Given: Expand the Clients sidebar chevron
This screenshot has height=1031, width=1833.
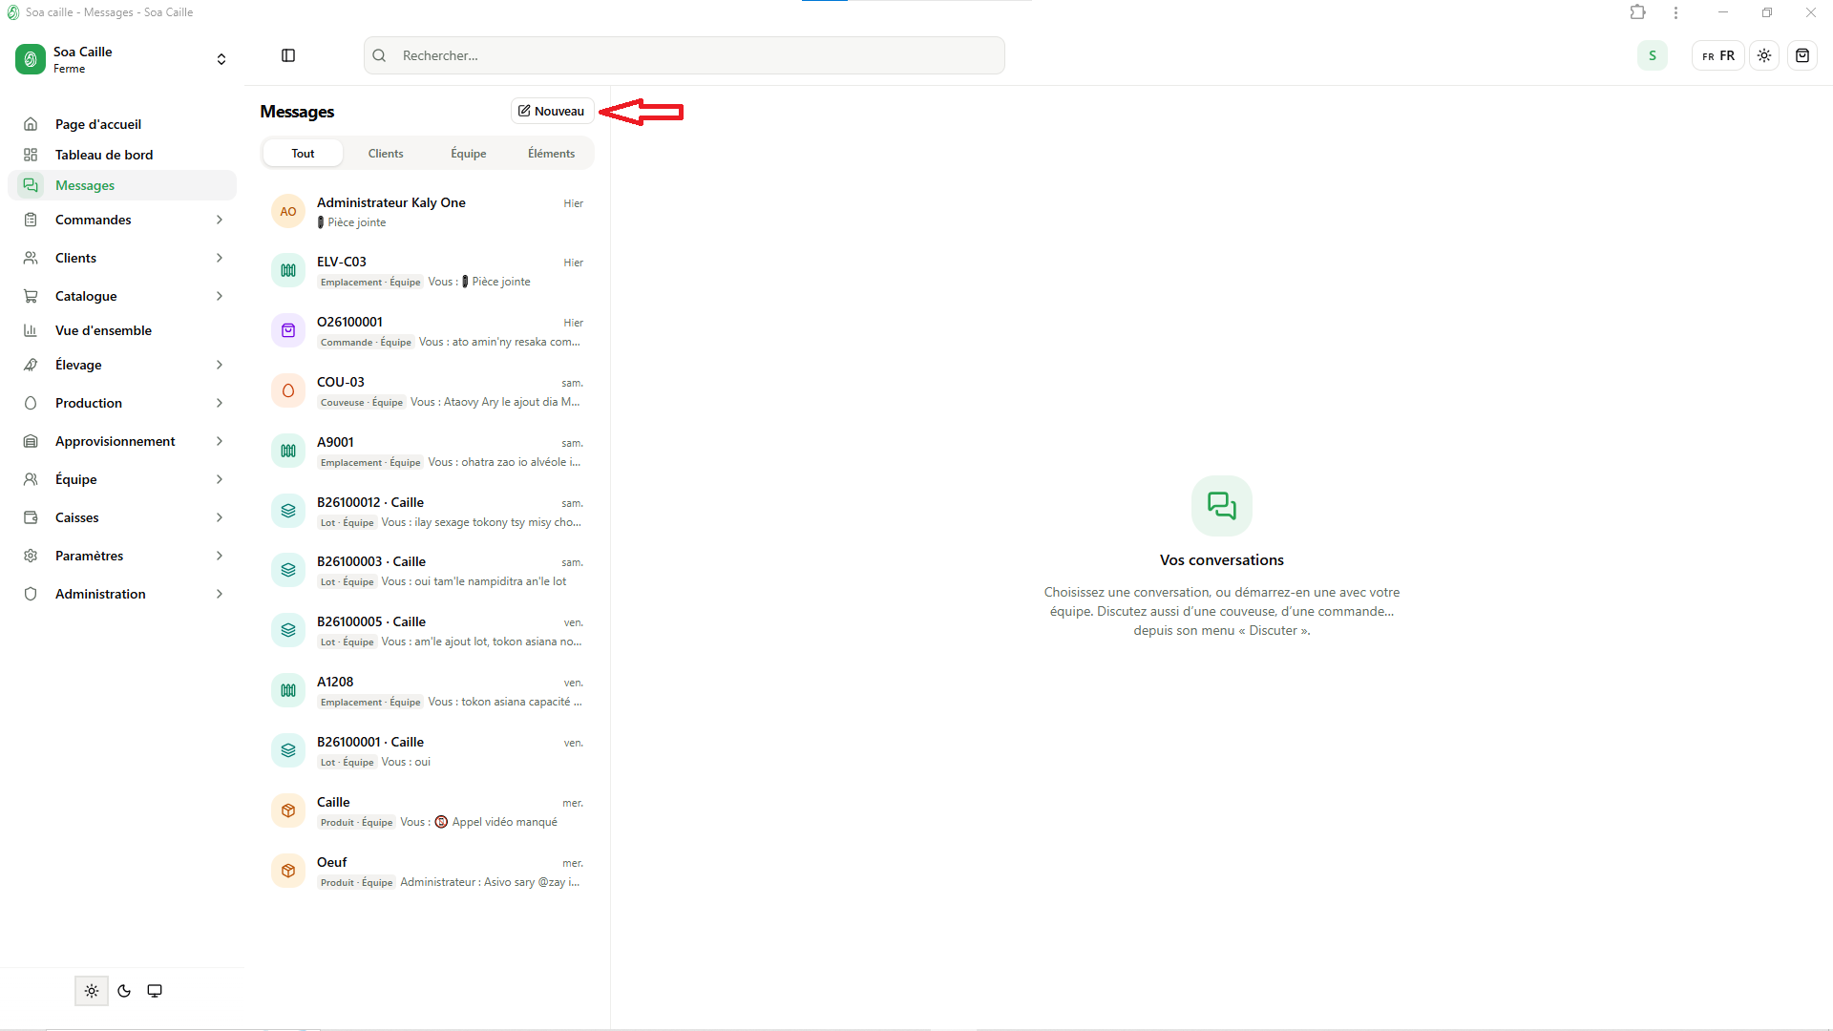Looking at the screenshot, I should point(220,258).
